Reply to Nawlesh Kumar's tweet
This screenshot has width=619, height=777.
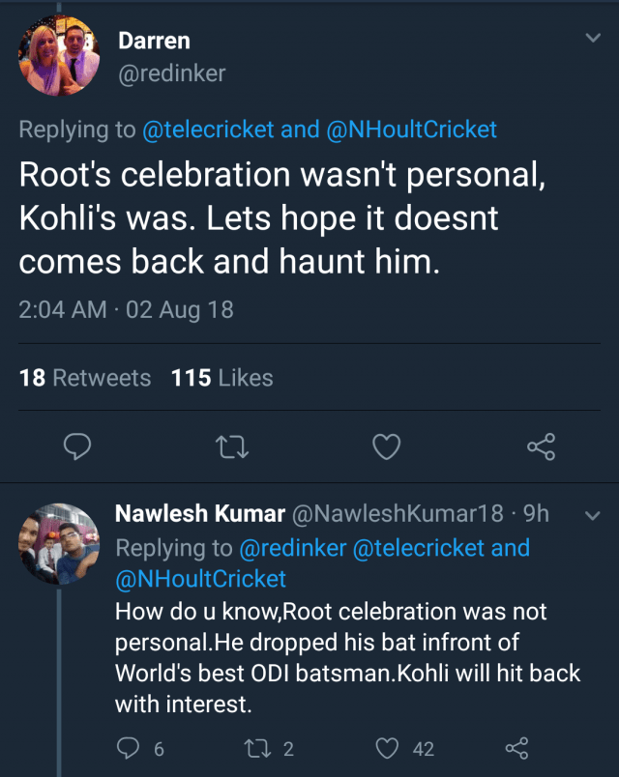coord(128,748)
